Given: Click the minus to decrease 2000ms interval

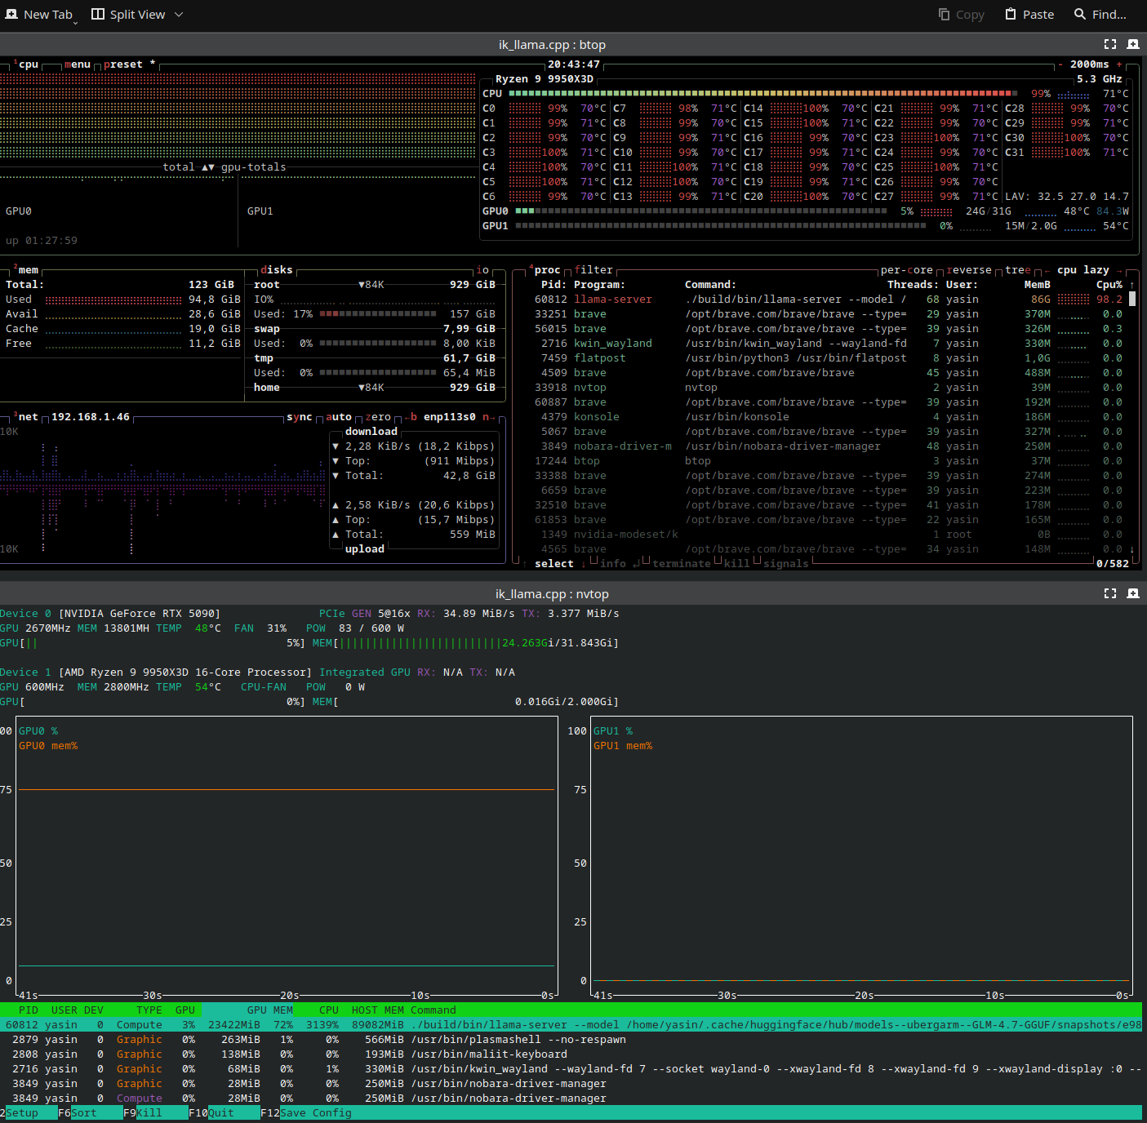Looking at the screenshot, I should pos(1060,64).
